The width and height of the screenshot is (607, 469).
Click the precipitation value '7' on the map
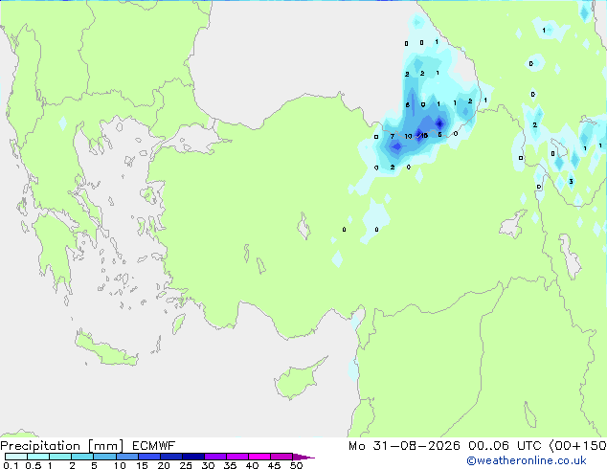tap(393, 136)
